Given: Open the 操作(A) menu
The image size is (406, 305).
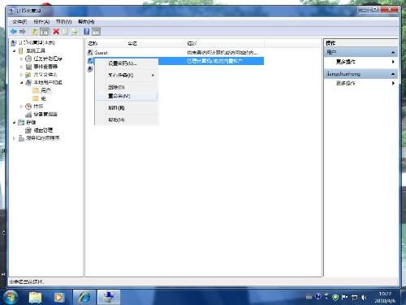Looking at the screenshot, I should pos(41,22).
